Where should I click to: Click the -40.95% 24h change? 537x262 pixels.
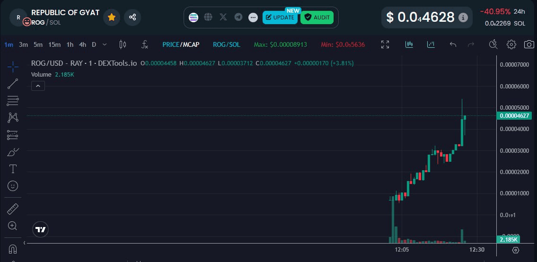coord(495,12)
